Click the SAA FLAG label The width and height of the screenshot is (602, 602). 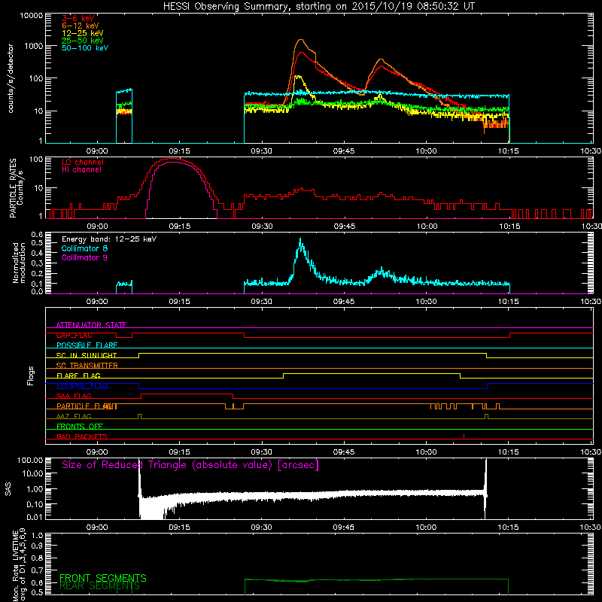tap(74, 396)
